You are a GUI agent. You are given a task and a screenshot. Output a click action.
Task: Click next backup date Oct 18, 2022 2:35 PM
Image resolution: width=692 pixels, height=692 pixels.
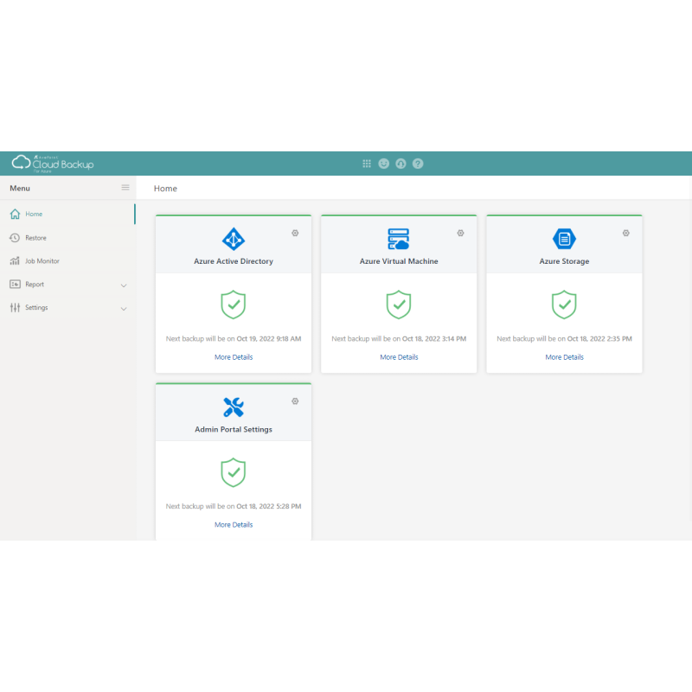599,339
